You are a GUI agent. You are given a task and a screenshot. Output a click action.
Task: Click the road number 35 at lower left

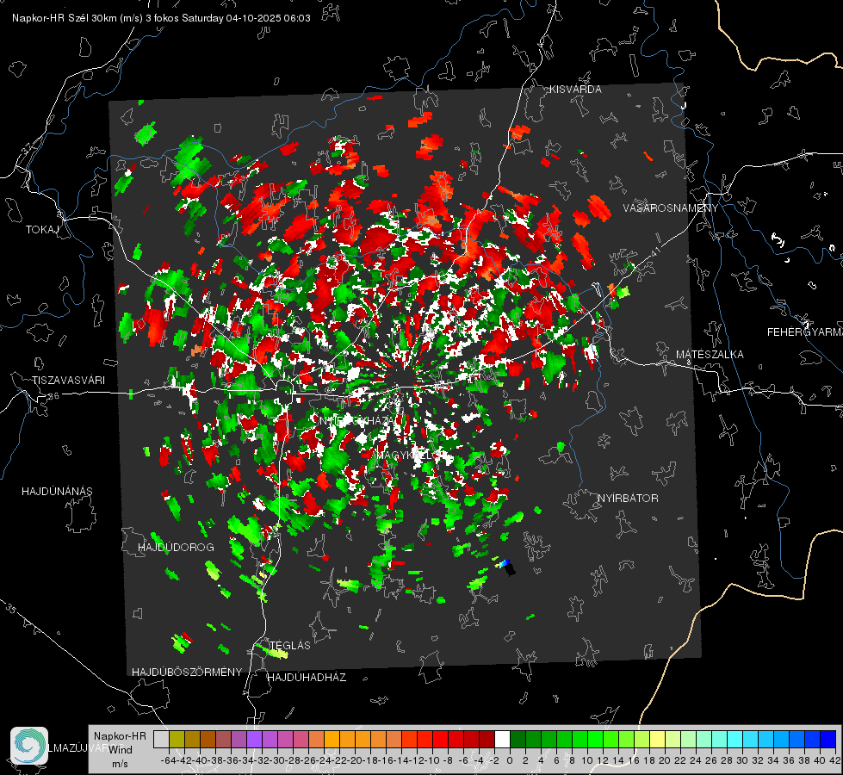click(x=11, y=610)
